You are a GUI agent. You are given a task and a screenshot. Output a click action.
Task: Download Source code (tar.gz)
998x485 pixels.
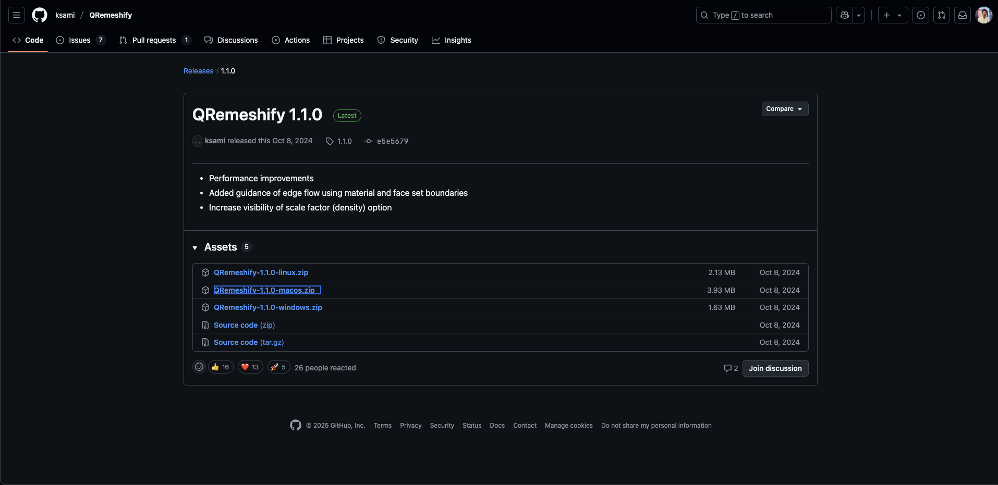point(249,342)
